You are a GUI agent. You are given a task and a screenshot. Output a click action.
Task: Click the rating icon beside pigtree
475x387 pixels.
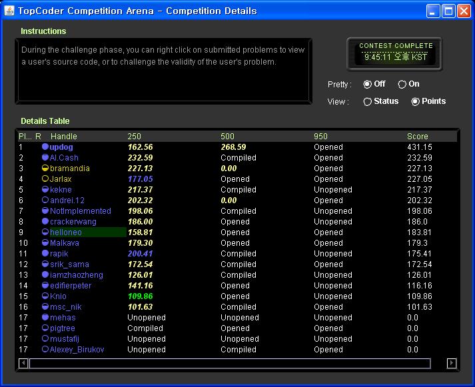[45, 328]
